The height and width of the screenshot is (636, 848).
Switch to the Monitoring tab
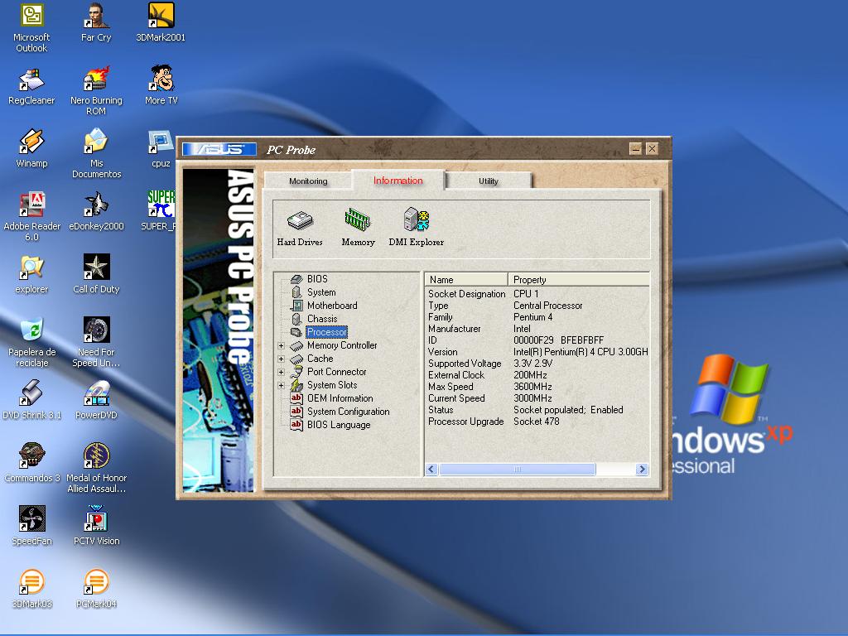click(308, 181)
